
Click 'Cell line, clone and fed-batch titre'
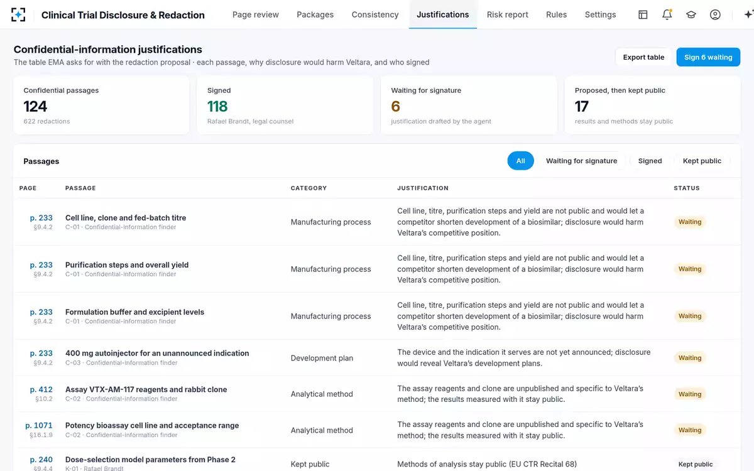pos(126,218)
